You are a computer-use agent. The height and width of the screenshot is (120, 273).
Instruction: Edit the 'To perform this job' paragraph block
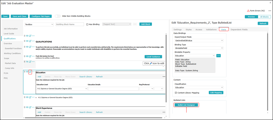coord(30,47)
